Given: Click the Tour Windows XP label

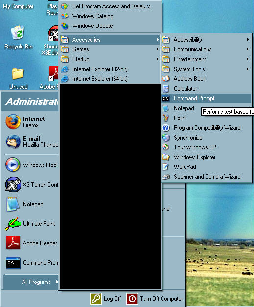Looking at the screenshot, I should click(x=195, y=147).
